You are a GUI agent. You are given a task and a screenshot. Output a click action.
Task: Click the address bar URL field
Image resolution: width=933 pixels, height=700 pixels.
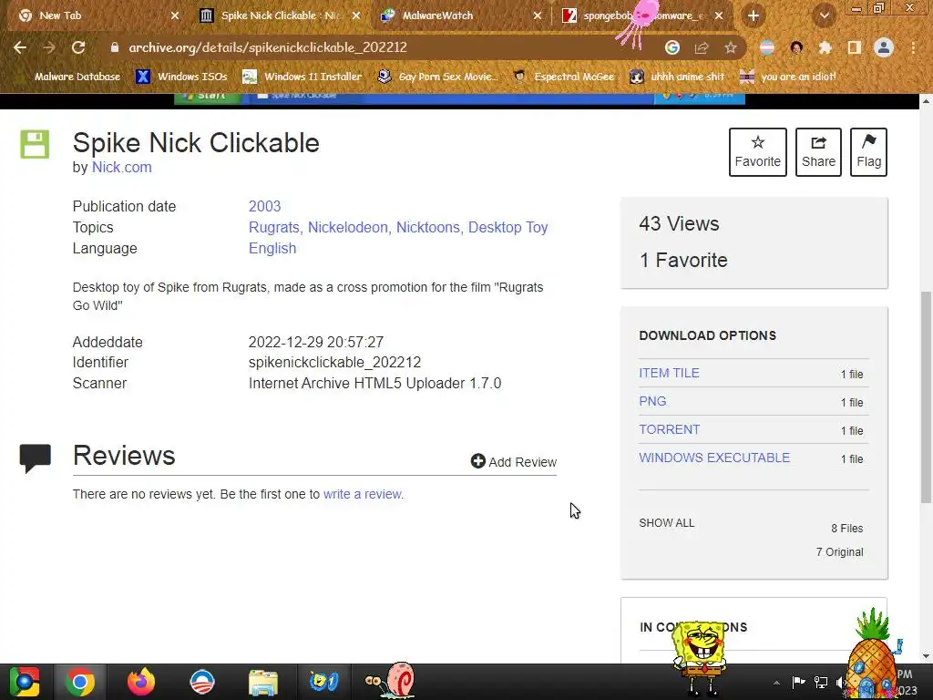coord(381,47)
